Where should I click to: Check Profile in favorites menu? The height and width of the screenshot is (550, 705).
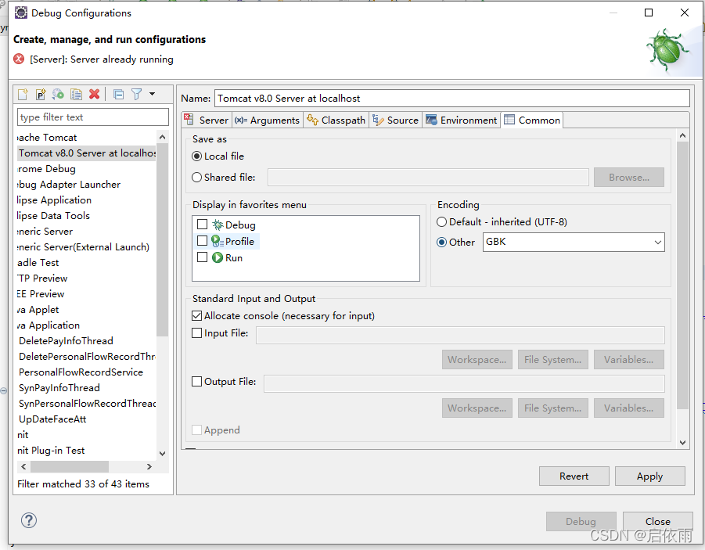click(203, 241)
